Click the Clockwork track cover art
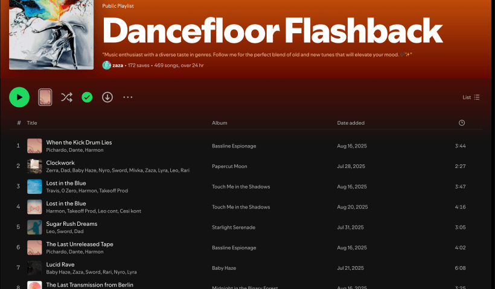Viewport: 495px width, 289px height. 34,166
